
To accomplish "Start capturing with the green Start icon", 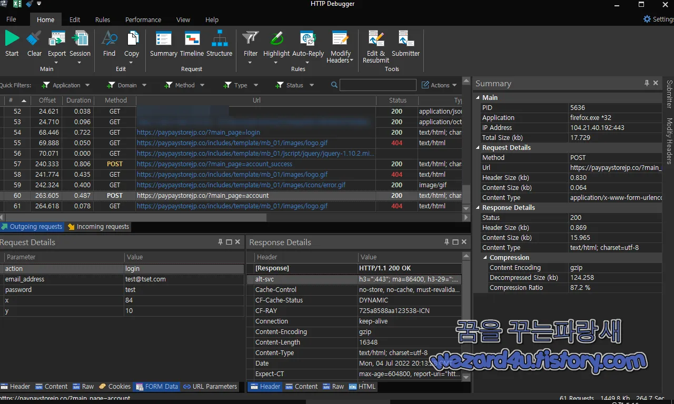I will point(12,38).
